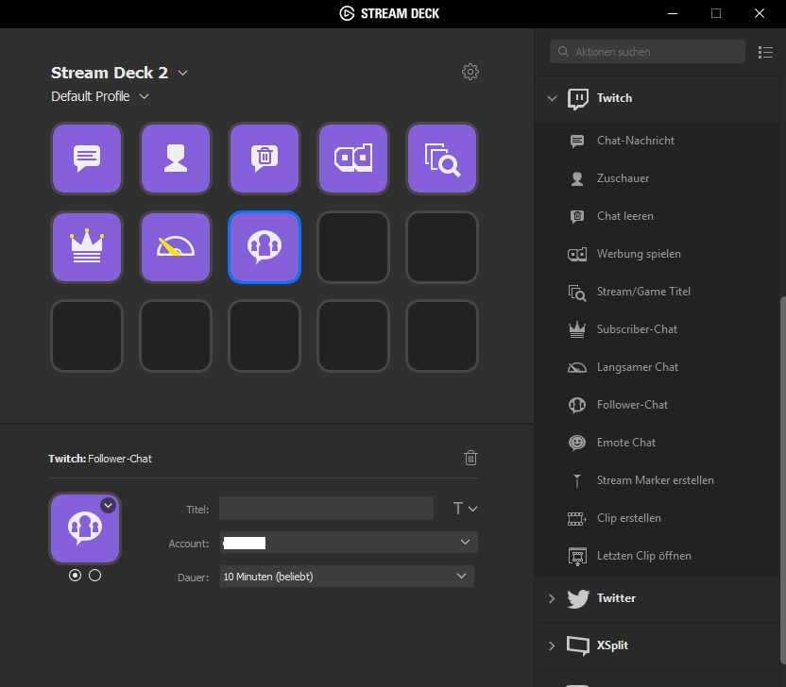Open the Default Profile dropdown
Image resolution: width=786 pixels, height=687 pixels.
point(144,96)
